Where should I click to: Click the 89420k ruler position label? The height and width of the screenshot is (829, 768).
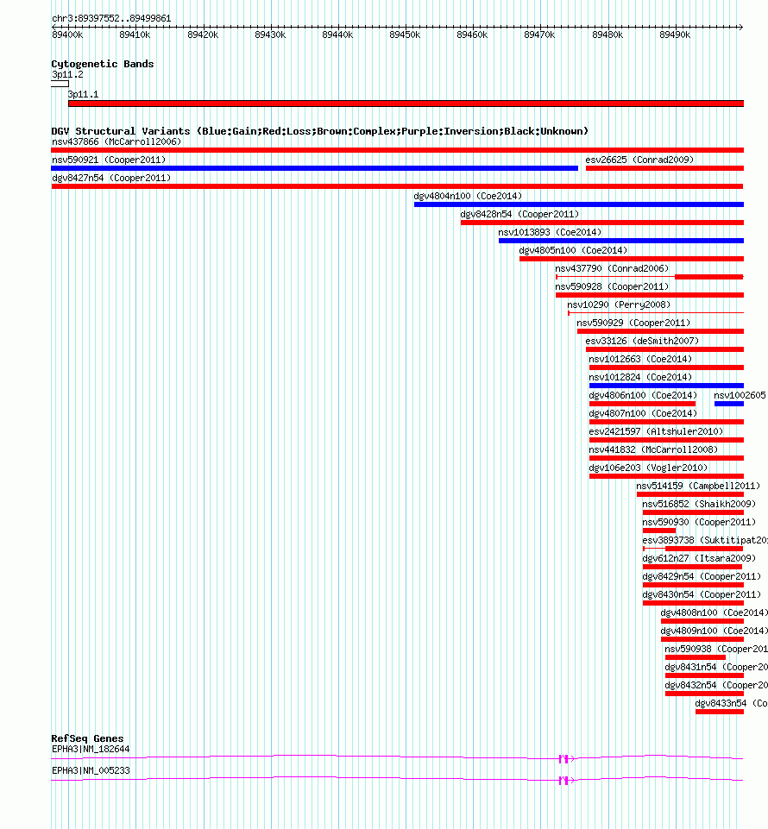[203, 35]
